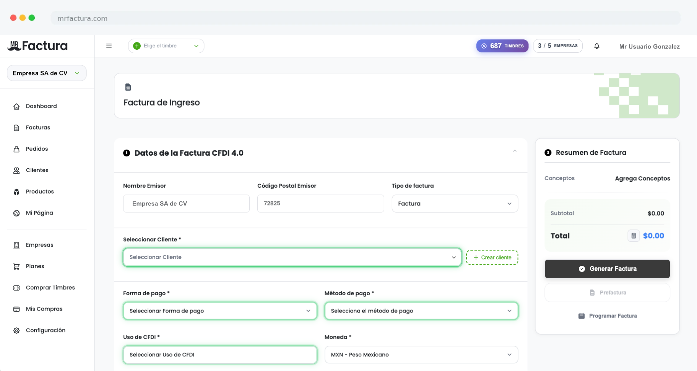This screenshot has height=371, width=697.
Task: Click the Código Postal Emisor field
Action: click(x=320, y=203)
